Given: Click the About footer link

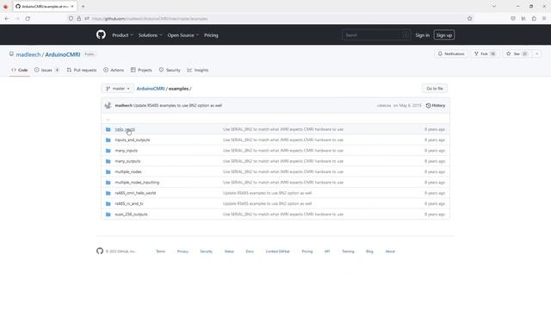Looking at the screenshot, I should (x=390, y=251).
